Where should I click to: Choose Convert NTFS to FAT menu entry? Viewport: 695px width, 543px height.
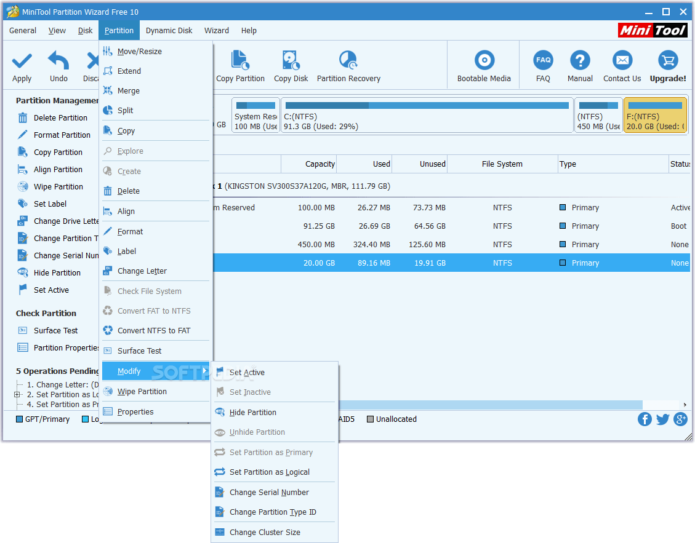point(156,331)
